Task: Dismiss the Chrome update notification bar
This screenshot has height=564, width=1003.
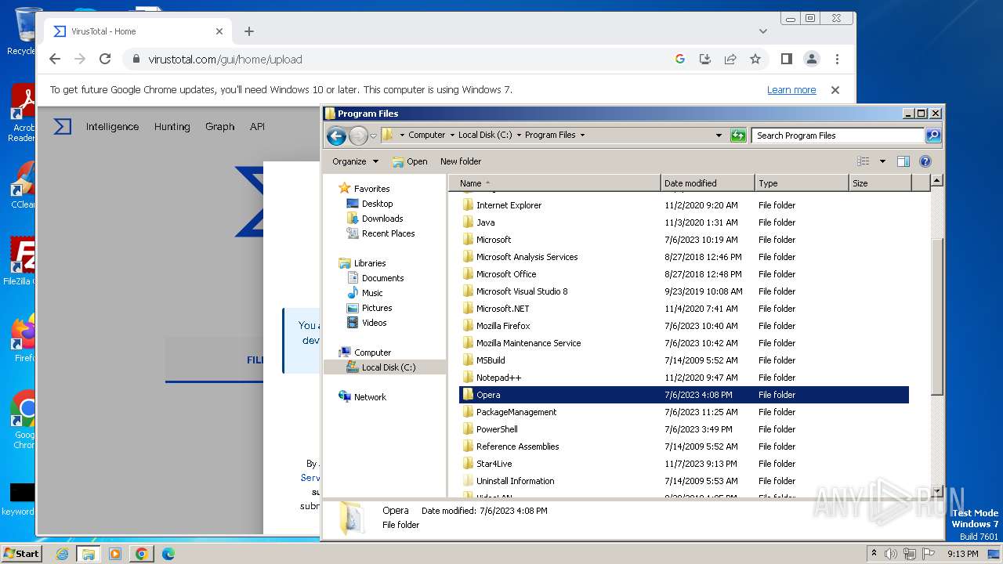Action: click(835, 90)
